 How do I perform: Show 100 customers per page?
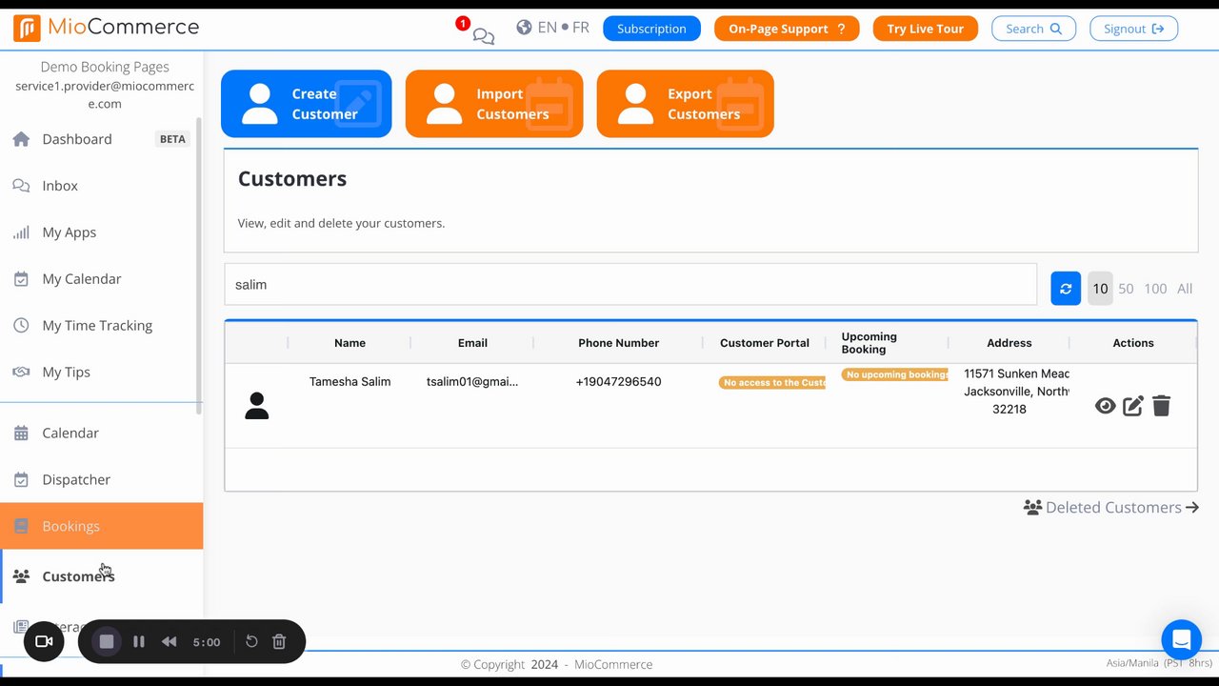tap(1155, 289)
